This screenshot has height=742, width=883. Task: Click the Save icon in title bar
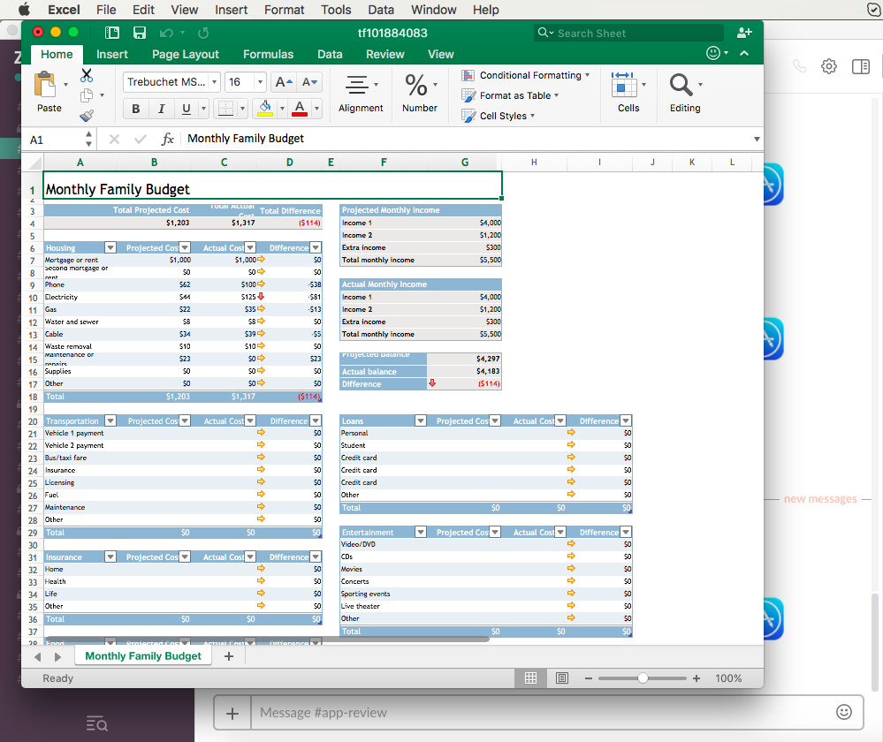[x=140, y=33]
